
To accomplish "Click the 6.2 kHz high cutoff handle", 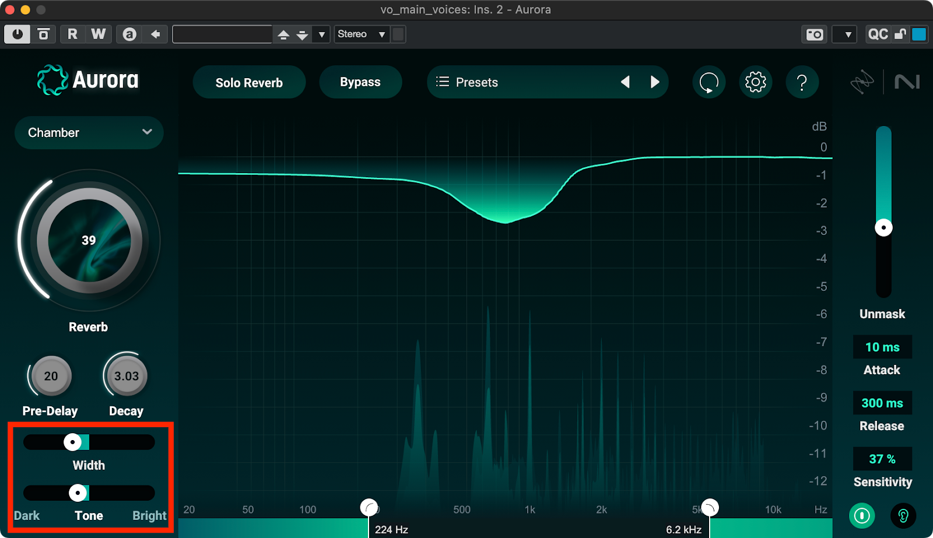I will pos(710,508).
